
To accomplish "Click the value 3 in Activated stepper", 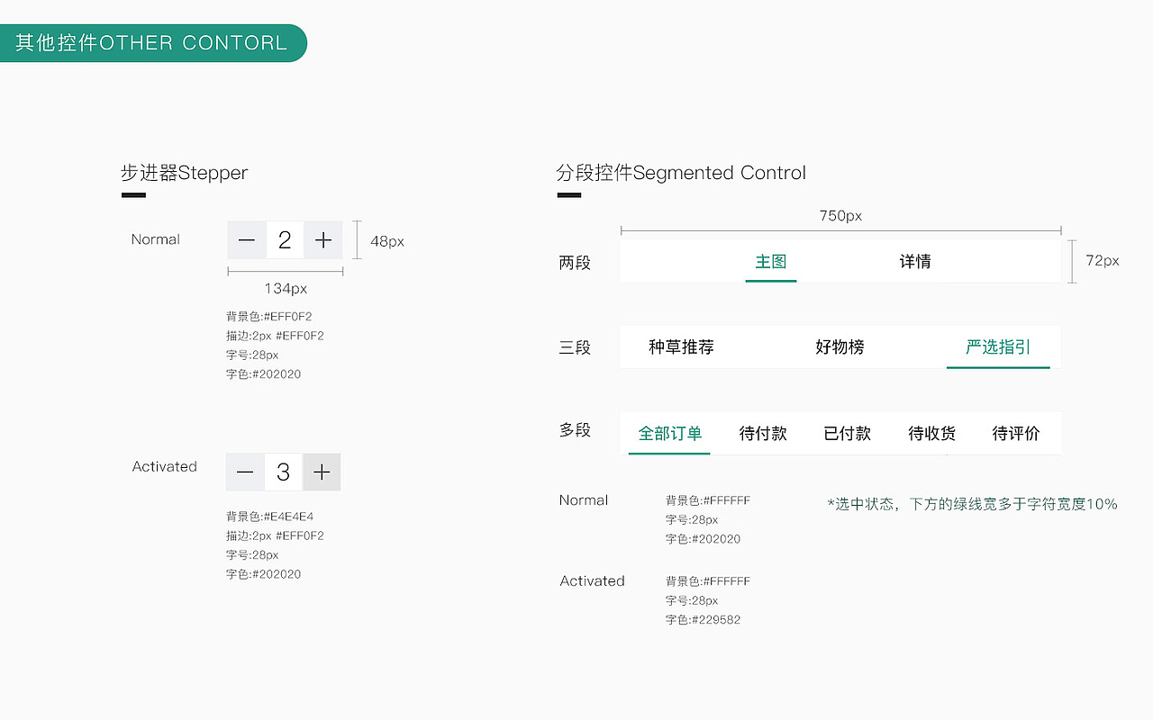I will (x=283, y=472).
